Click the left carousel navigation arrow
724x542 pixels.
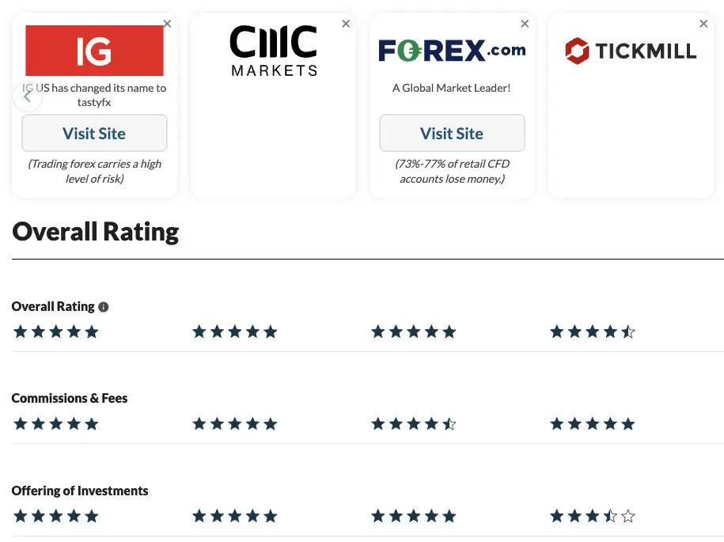[x=27, y=96]
